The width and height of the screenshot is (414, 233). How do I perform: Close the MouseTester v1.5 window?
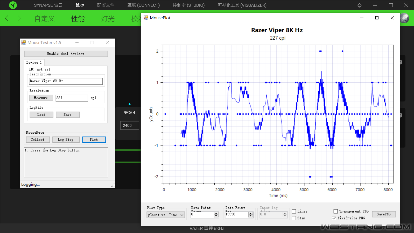[x=107, y=42]
